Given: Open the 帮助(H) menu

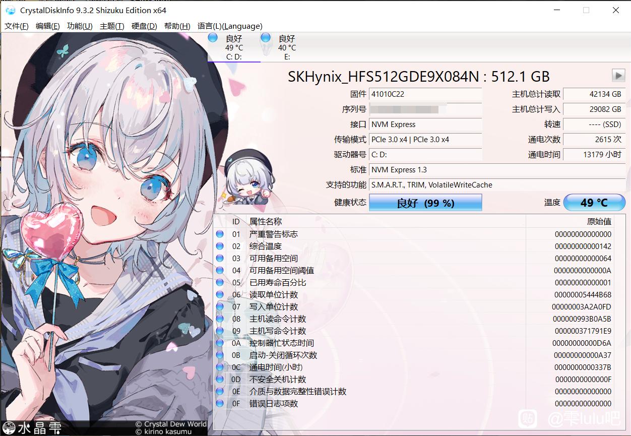Looking at the screenshot, I should point(177,26).
